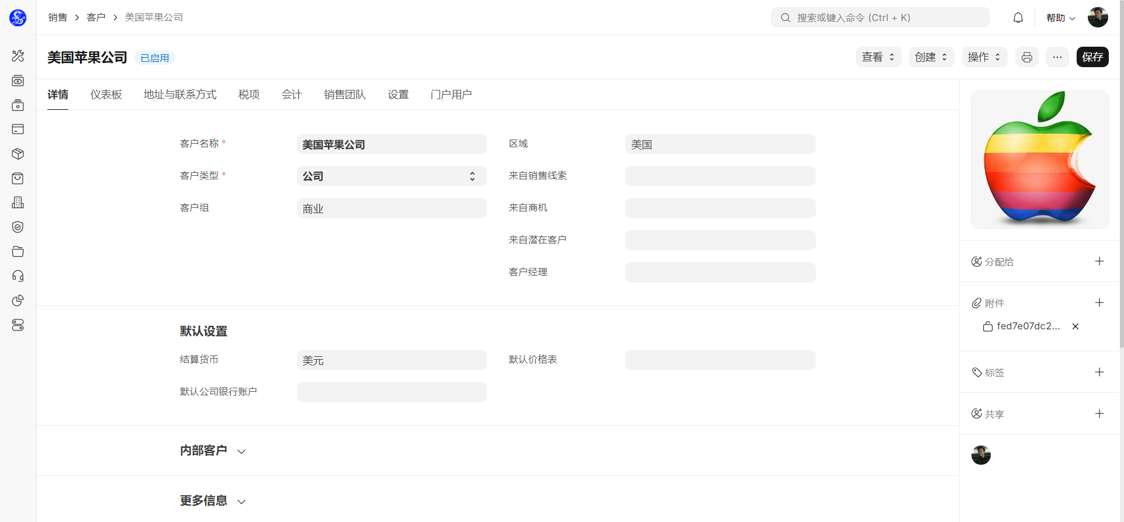
Task: Click the 默认价格表 input field
Action: [720, 360]
